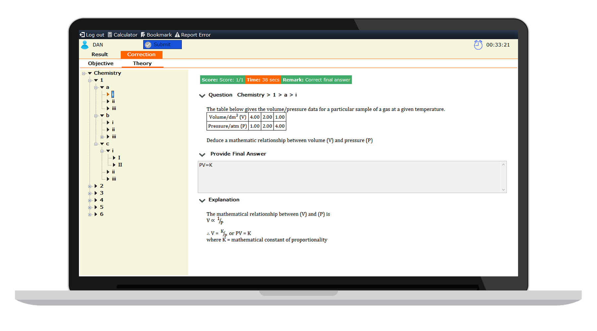
Task: Click the answer box scroll down arrow
Action: [x=503, y=190]
